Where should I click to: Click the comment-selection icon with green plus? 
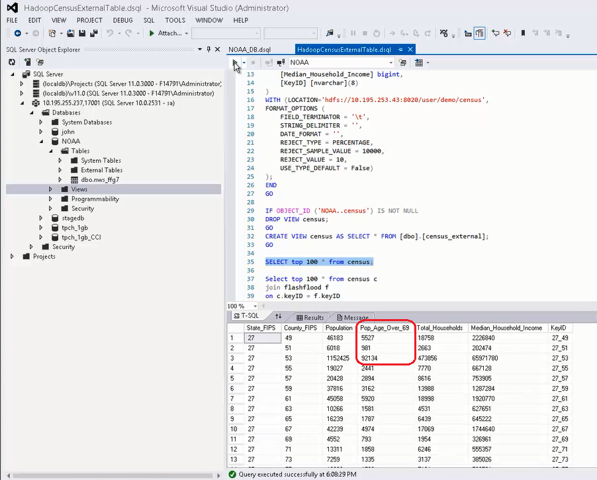tap(495, 34)
